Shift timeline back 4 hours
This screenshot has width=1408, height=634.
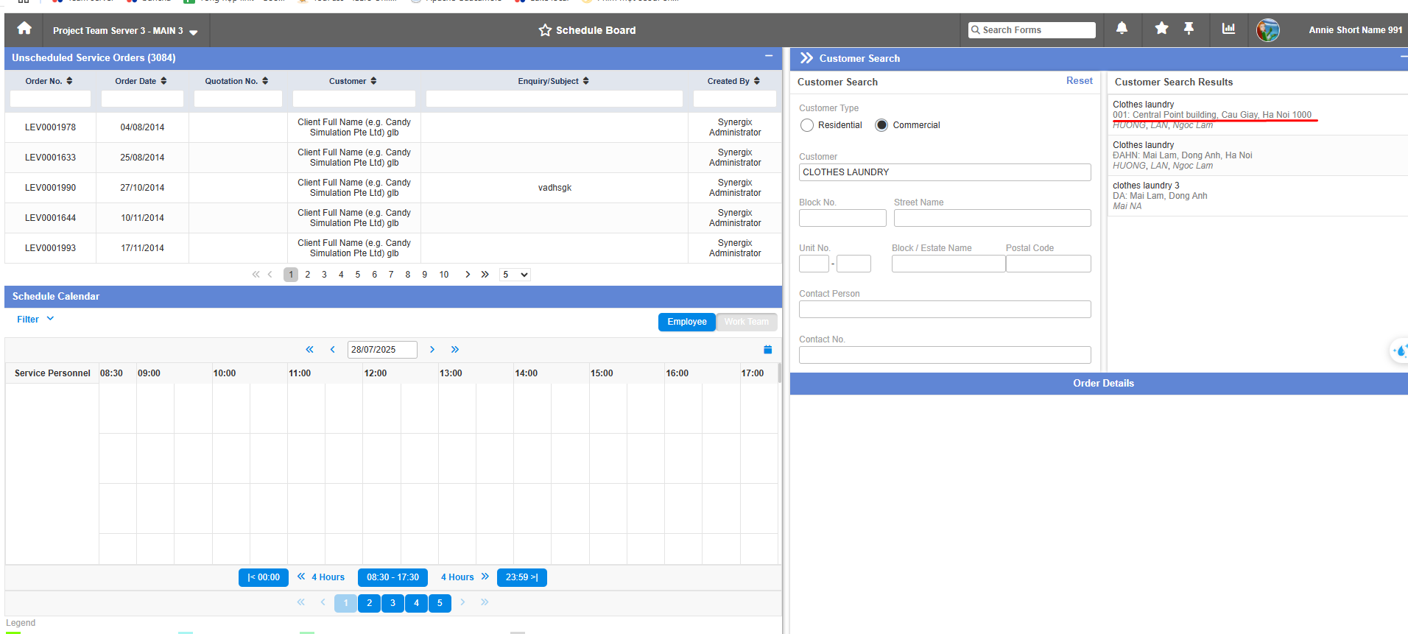(x=321, y=577)
